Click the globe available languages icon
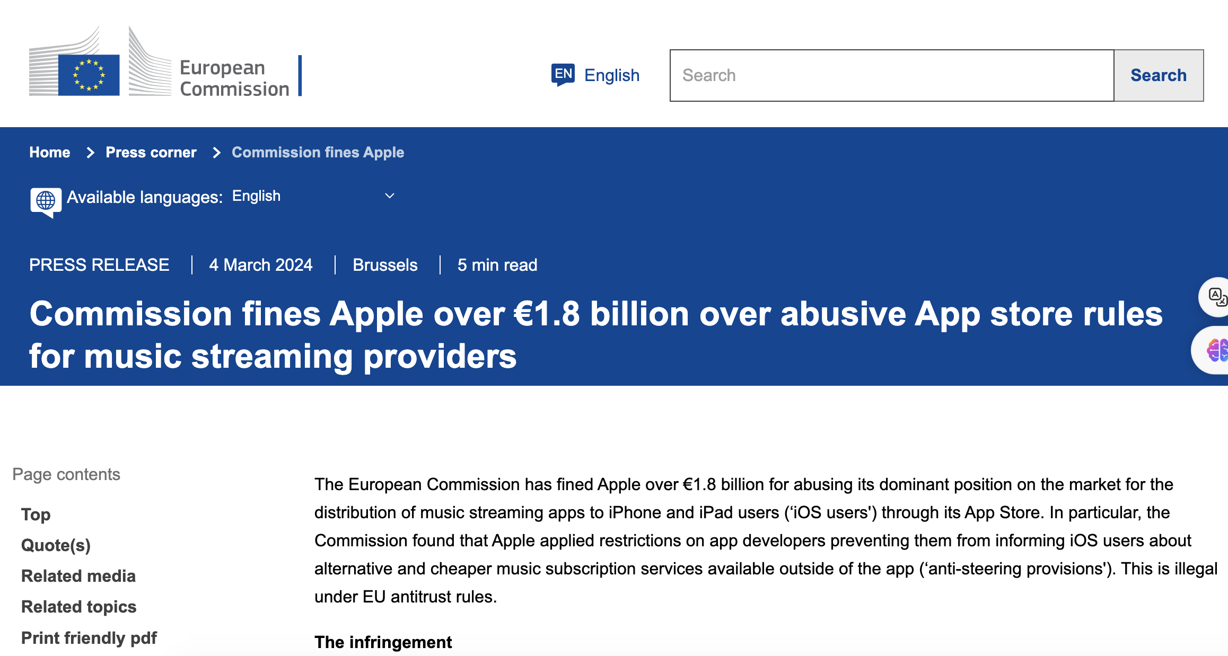Viewport: 1228px width, 656px height. coord(46,201)
